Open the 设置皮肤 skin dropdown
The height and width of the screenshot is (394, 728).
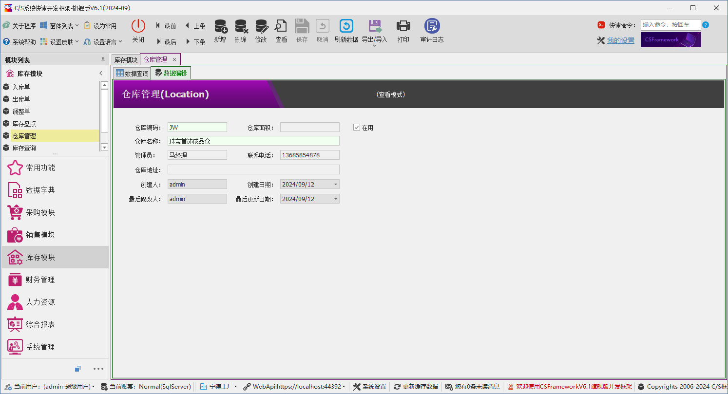59,42
